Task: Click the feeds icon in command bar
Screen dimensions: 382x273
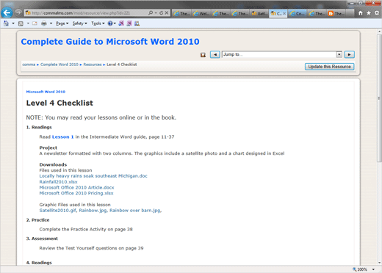Action: [x=21, y=23]
